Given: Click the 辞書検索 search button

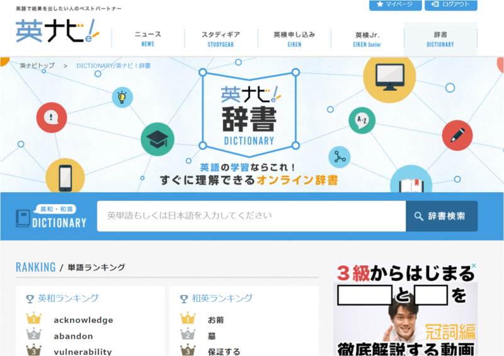Looking at the screenshot, I should click(x=442, y=215).
